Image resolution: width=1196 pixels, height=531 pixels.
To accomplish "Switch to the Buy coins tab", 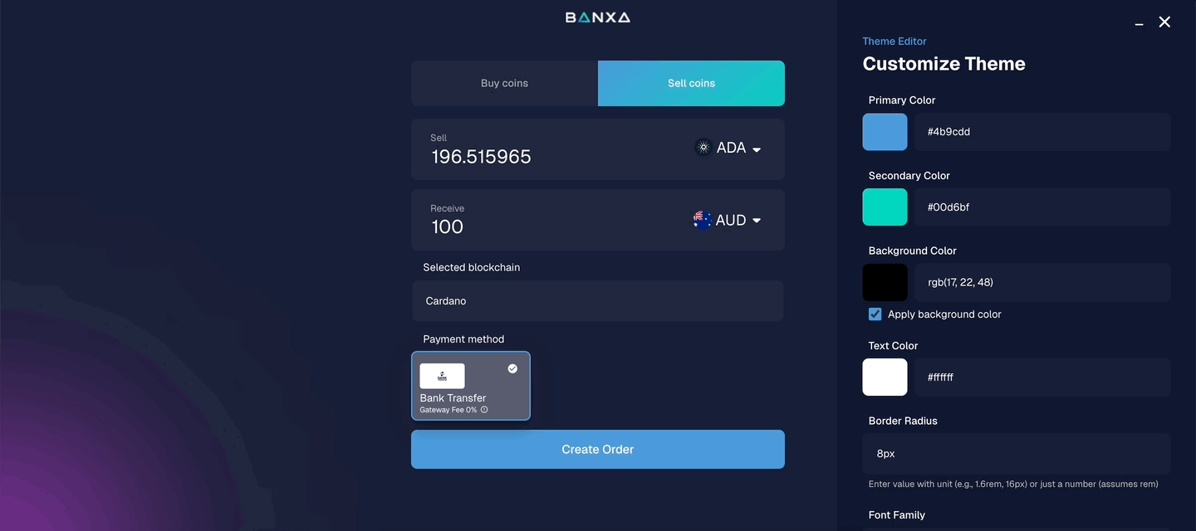I will [x=504, y=83].
